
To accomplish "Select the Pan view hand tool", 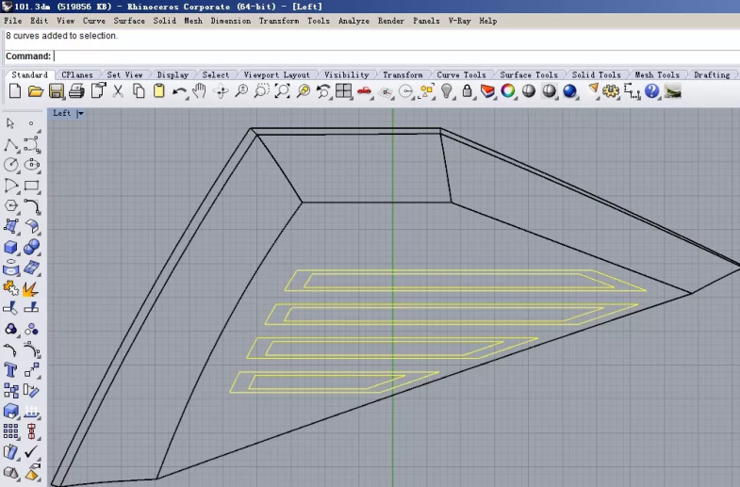I will point(200,91).
